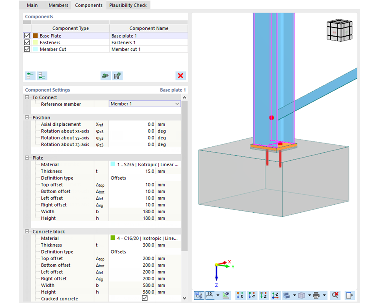Open printer options dropdown arrow
This screenshot has width=379, height=303.
(324, 295)
